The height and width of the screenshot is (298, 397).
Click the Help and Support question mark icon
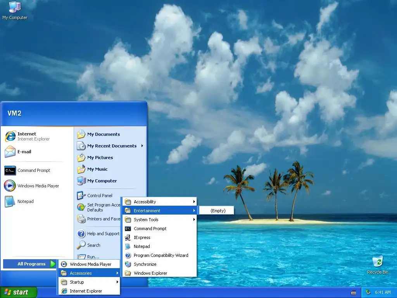pos(81,233)
